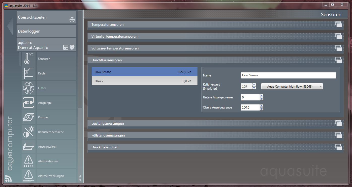
Task: Click the Ausgänge plug icon
Action: (29, 103)
